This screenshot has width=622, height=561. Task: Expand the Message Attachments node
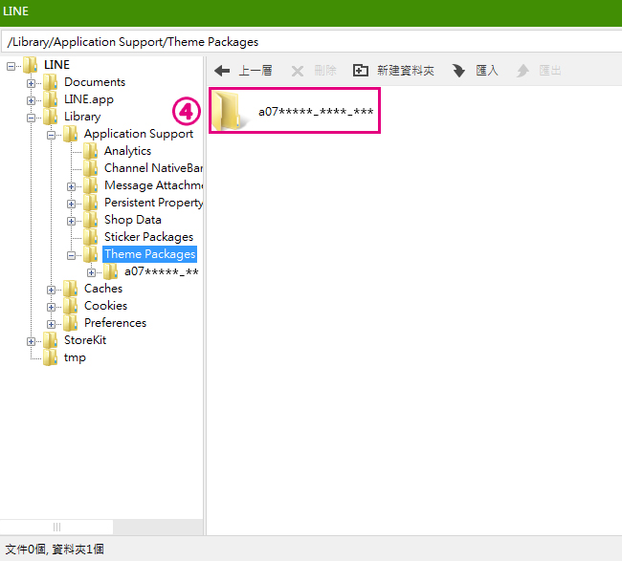pos(72,186)
